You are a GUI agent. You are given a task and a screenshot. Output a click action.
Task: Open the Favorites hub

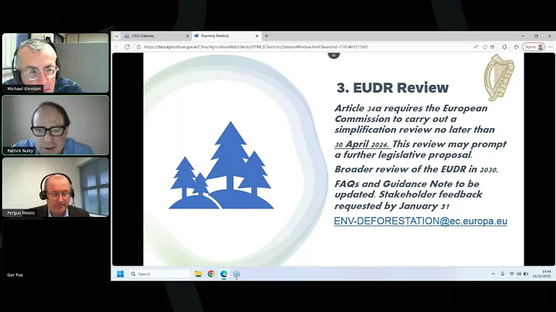(517, 47)
